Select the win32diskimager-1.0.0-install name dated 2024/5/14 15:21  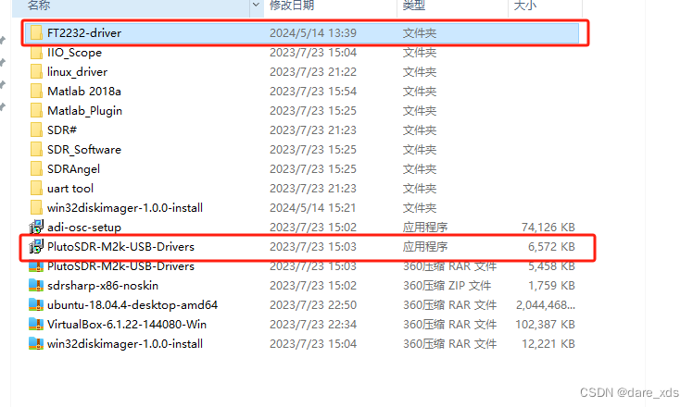(x=125, y=208)
